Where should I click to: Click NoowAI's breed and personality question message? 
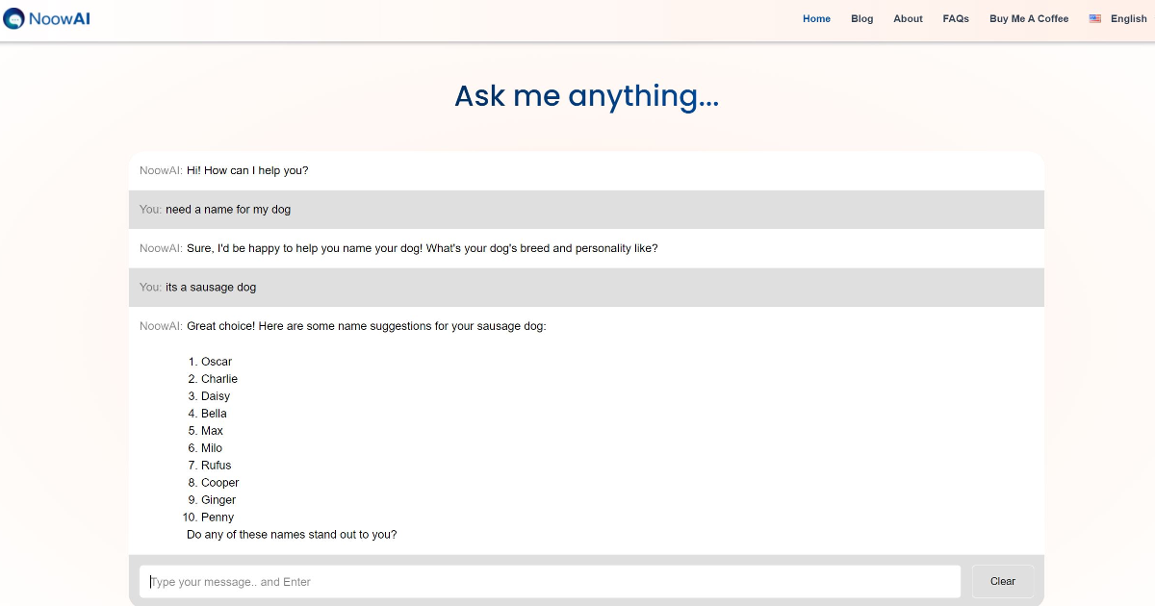pos(399,247)
